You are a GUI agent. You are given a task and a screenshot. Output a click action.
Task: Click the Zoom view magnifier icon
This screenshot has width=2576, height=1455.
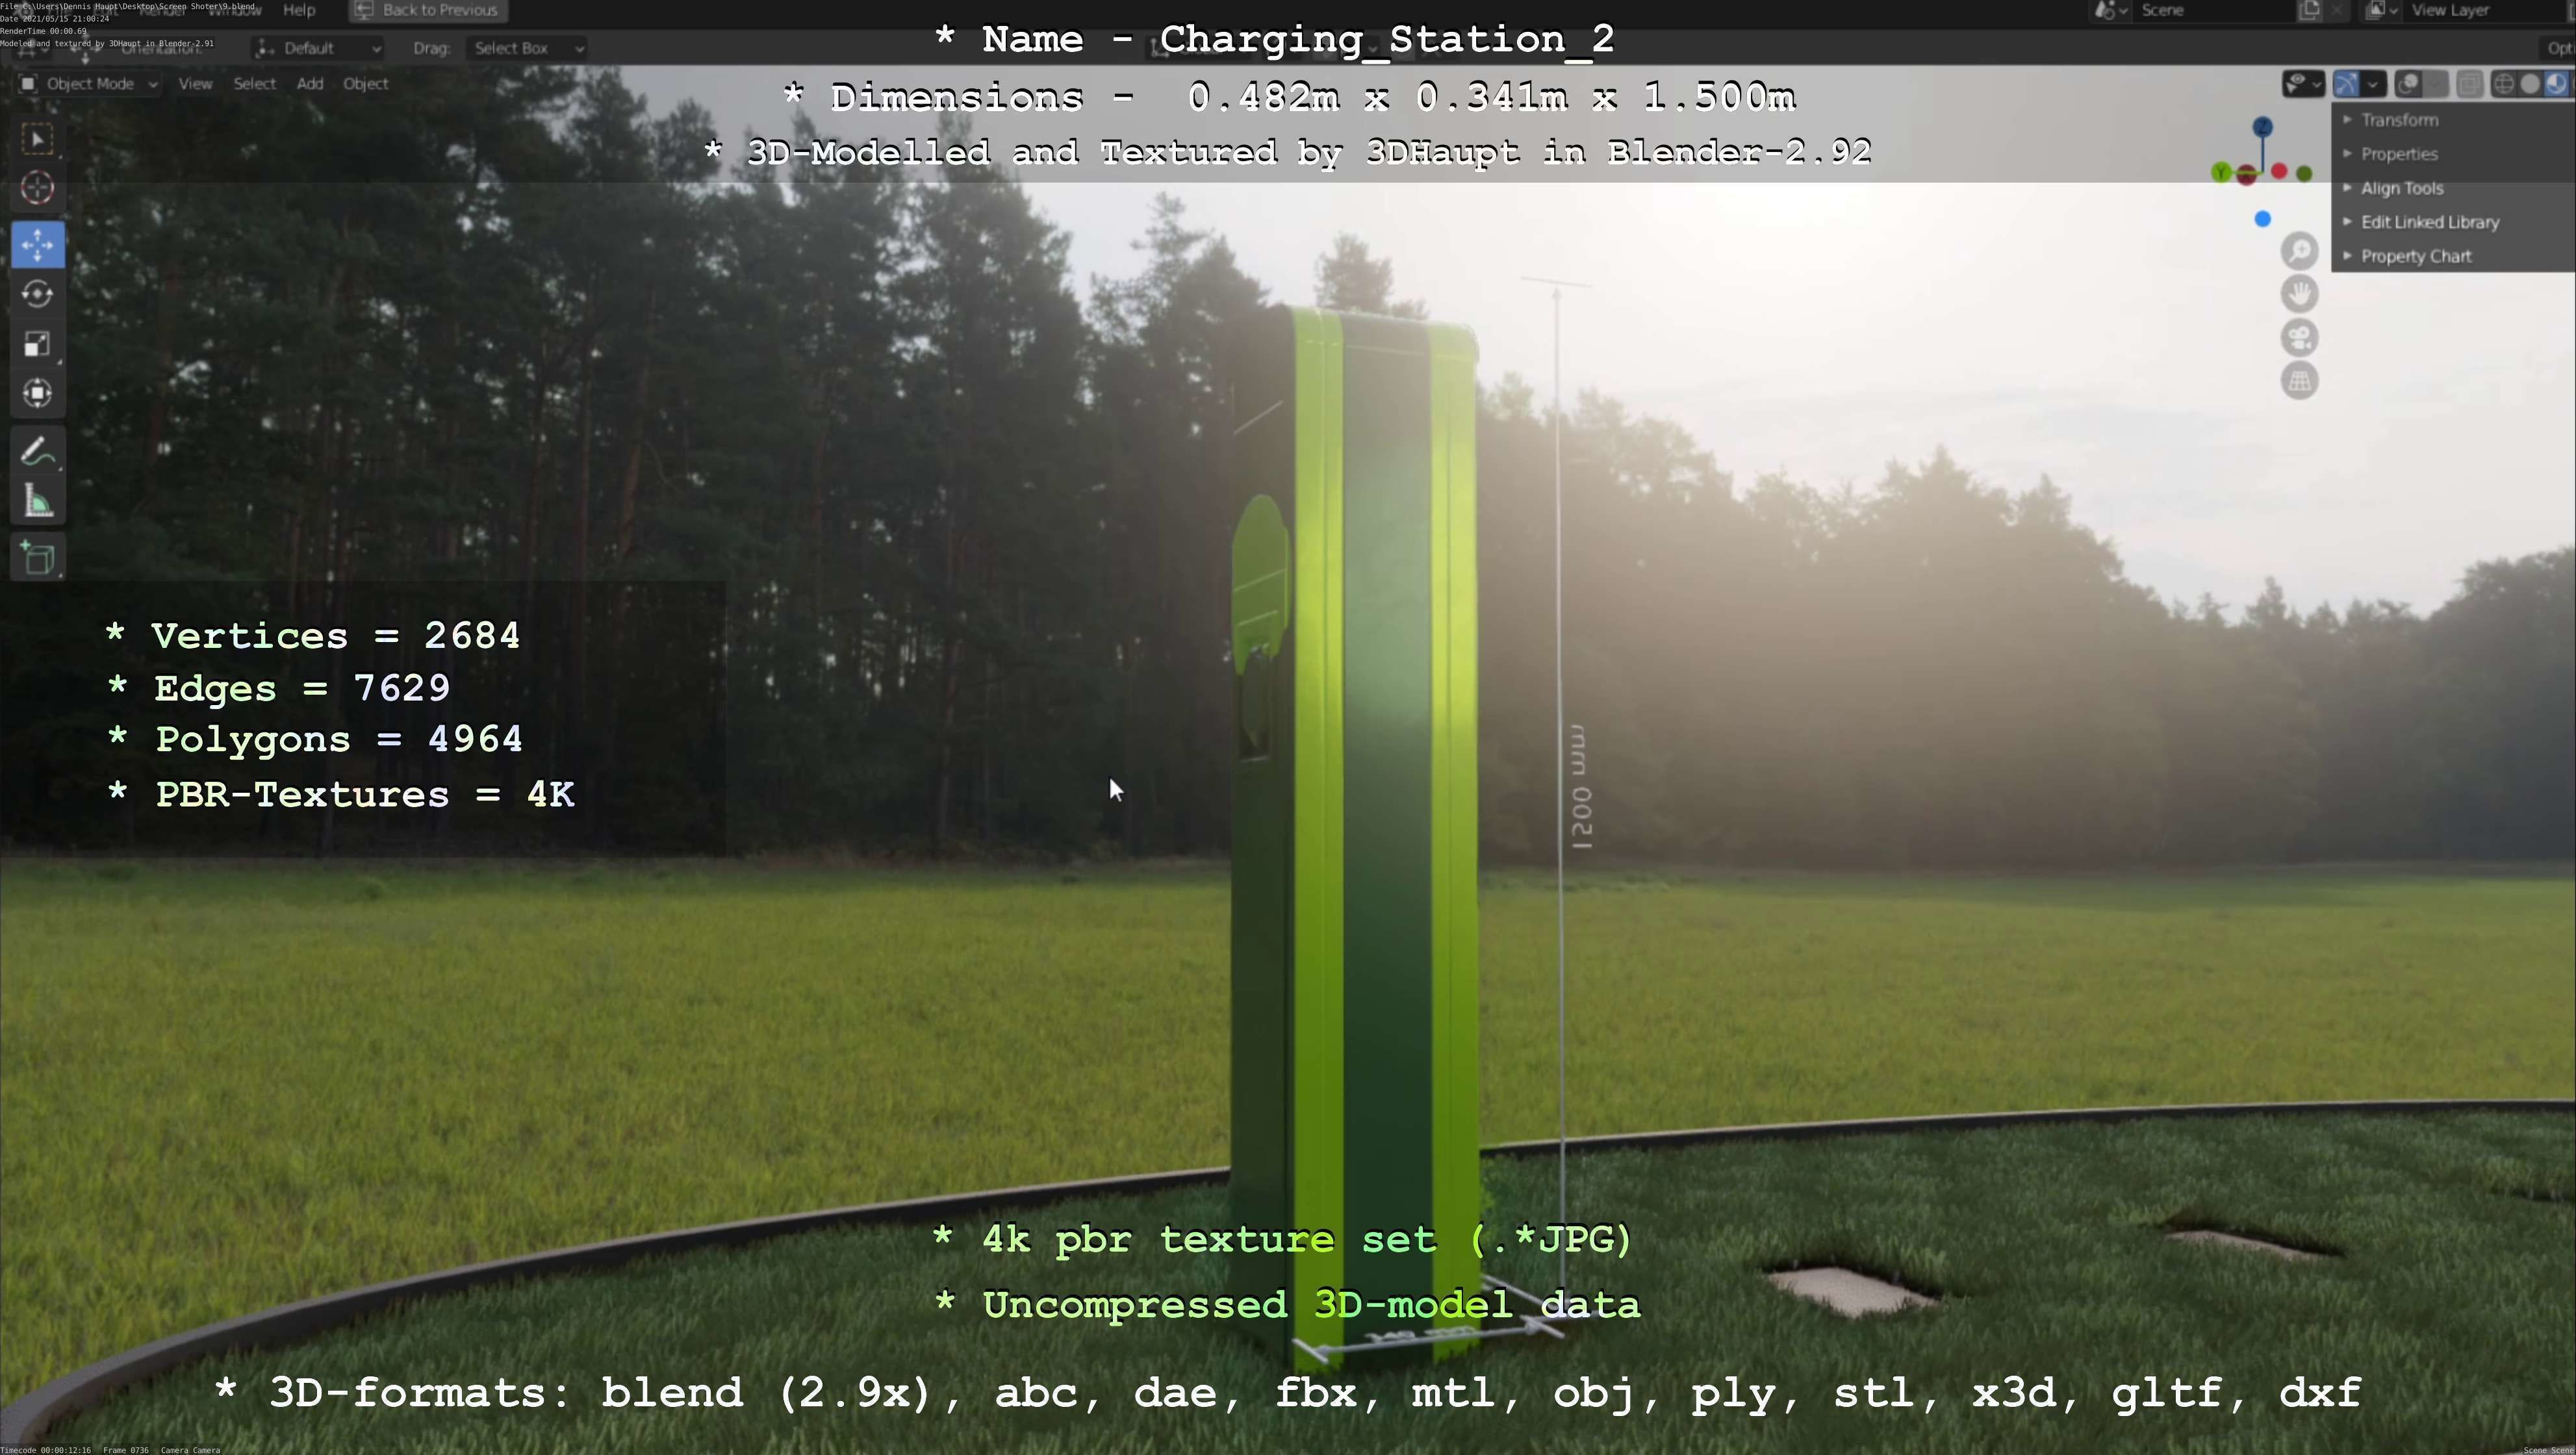2299,251
